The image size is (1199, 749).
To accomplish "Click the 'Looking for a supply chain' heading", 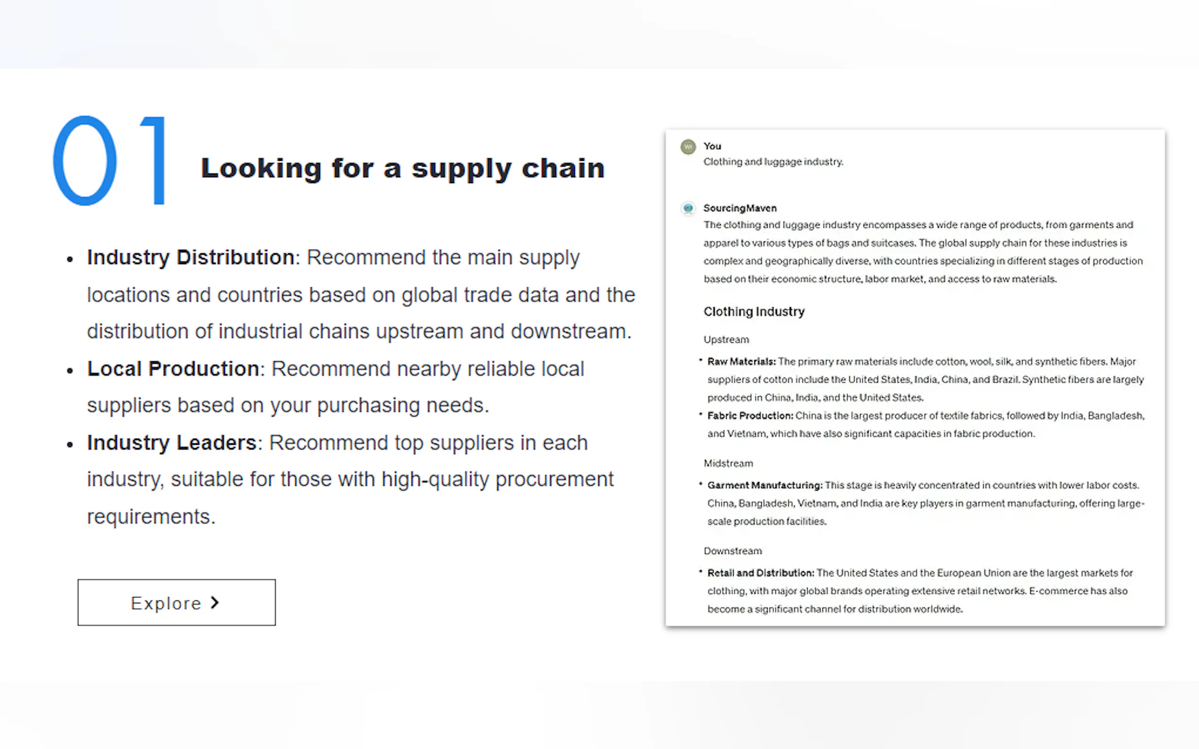I will [x=403, y=168].
